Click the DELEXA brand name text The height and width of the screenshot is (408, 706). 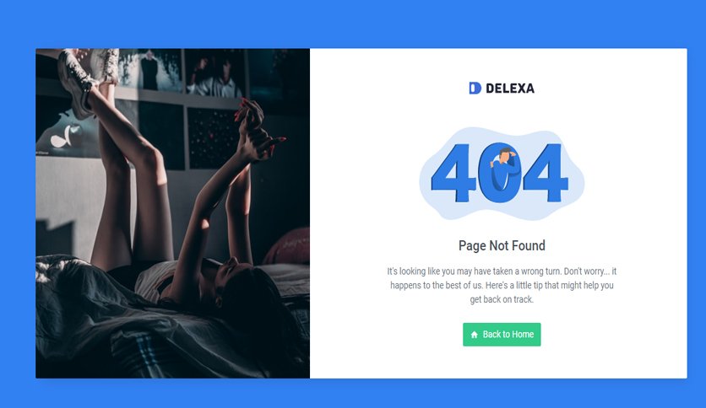pos(510,89)
